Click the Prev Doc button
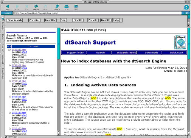This screenshot has height=138, width=191. pyautogui.click(x=34, y=20)
